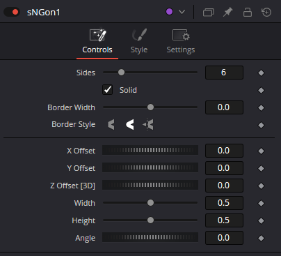Select the third Border Style icon
281x256 pixels.
pos(148,125)
